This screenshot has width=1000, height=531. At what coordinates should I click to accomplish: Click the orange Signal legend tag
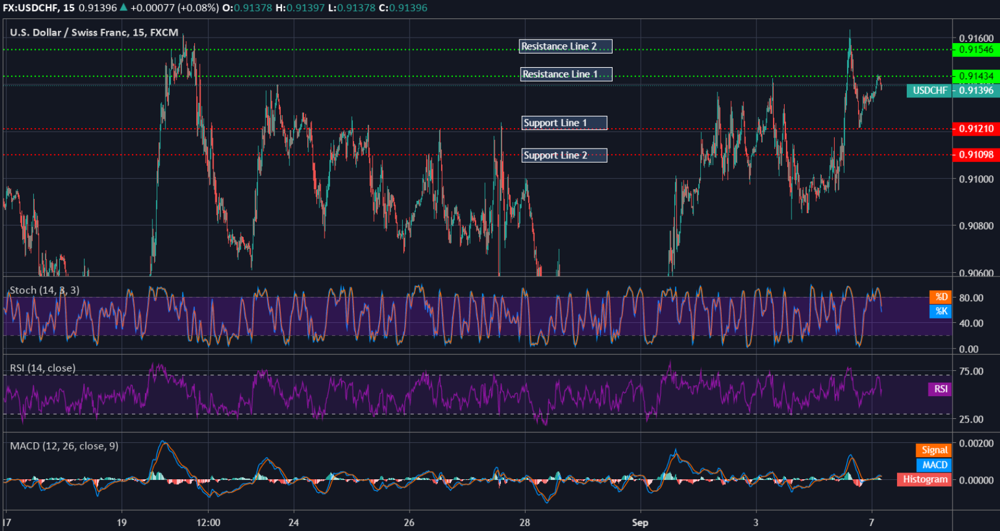click(934, 450)
